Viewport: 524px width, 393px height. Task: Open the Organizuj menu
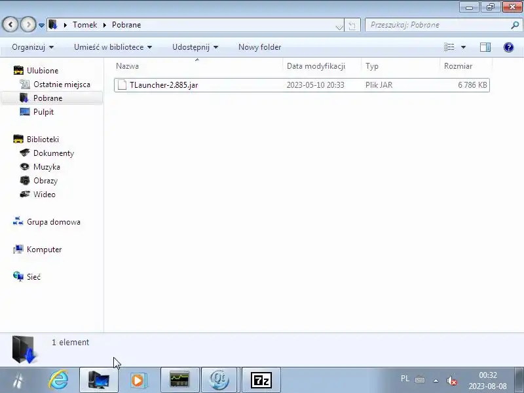(33, 47)
